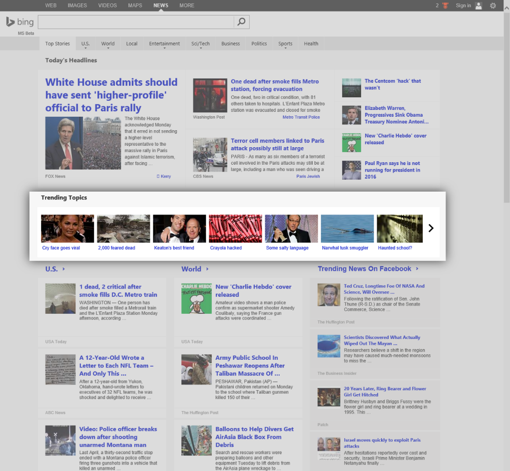
Task: Click inside the search input field
Action: pos(135,22)
